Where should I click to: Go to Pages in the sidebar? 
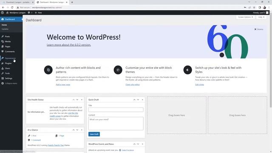point(8,46)
